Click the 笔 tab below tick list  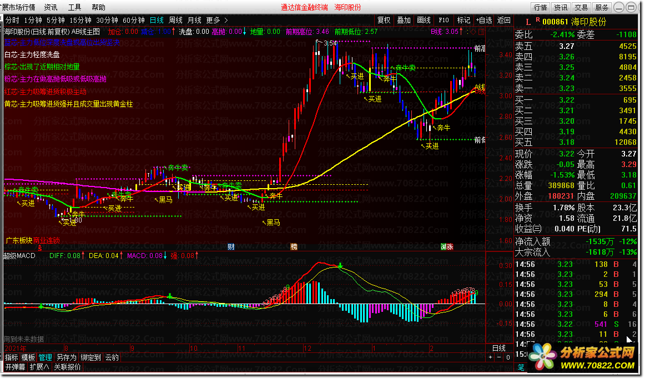click(x=521, y=367)
